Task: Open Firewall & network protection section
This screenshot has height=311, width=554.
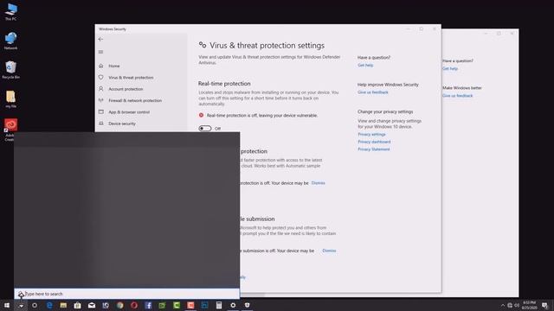Action: (135, 100)
